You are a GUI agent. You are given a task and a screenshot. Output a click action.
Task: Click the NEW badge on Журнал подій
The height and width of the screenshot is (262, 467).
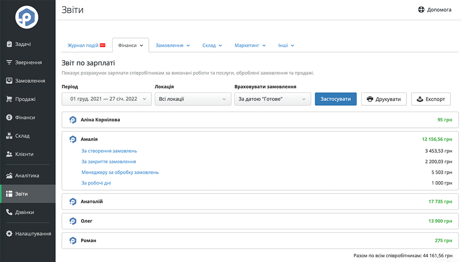click(103, 45)
